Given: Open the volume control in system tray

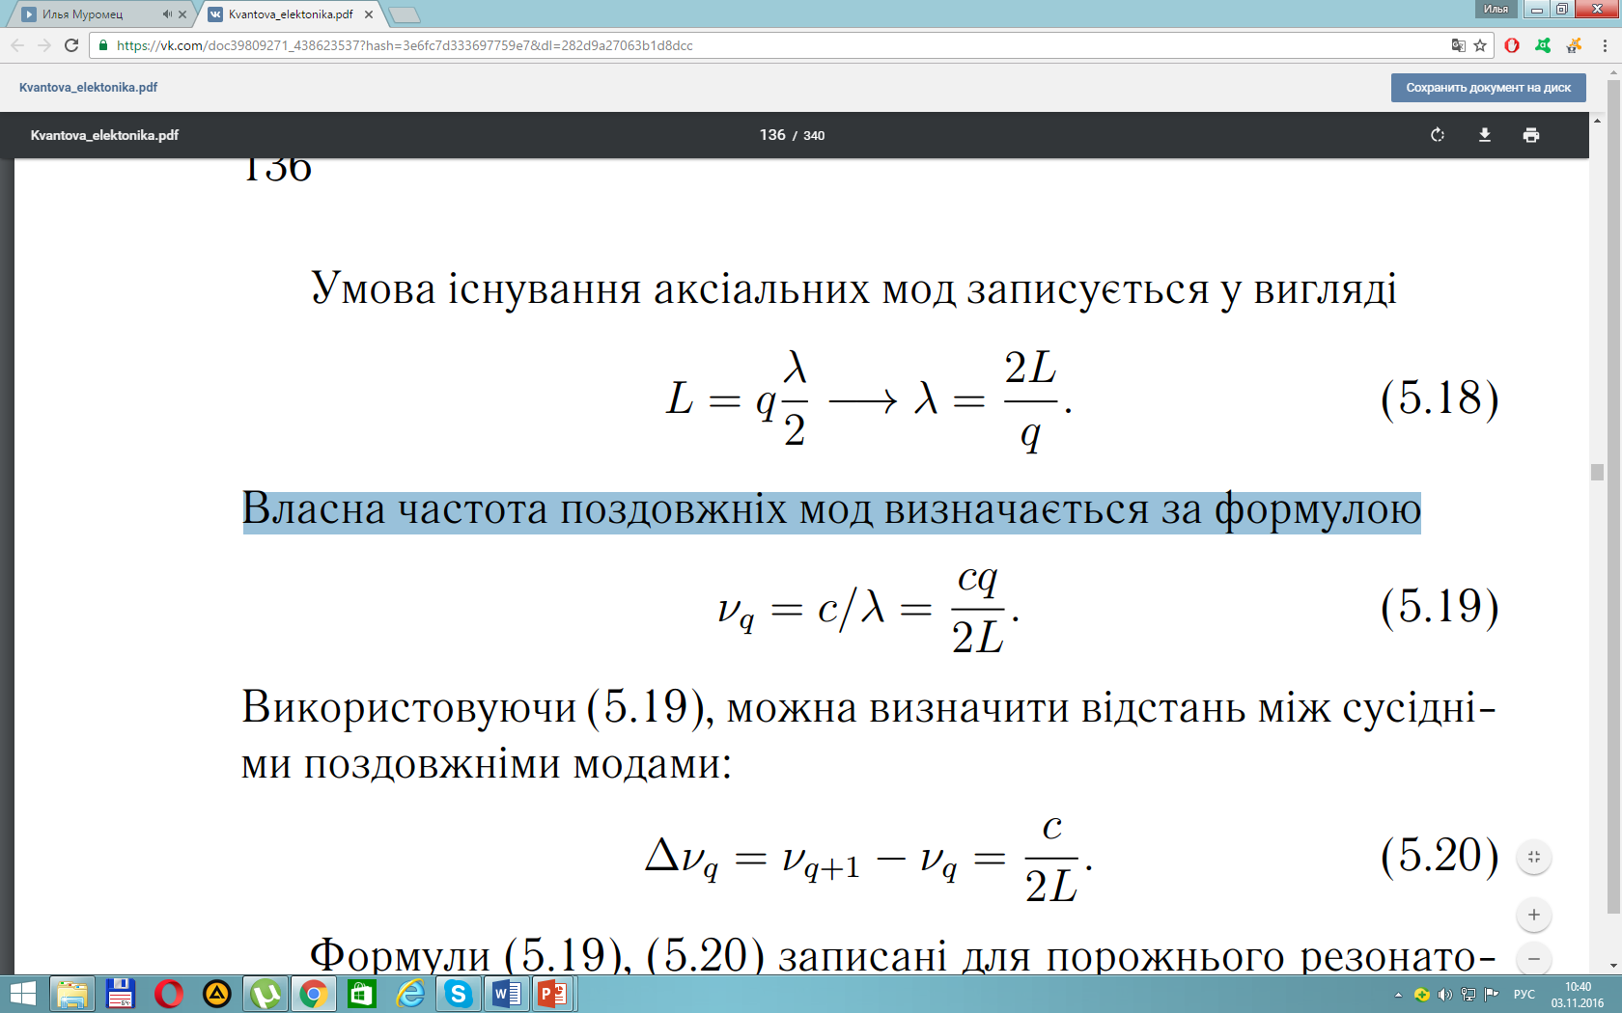Looking at the screenshot, I should pos(1444,995).
